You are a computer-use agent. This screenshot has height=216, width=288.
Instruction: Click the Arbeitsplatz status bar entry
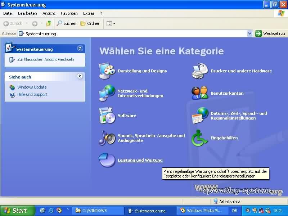(x=227, y=202)
